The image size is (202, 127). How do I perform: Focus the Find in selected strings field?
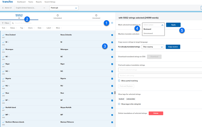point(160,70)
